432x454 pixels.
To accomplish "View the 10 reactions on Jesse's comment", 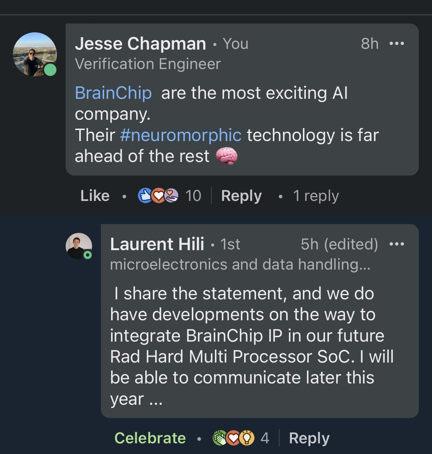I will point(193,196).
